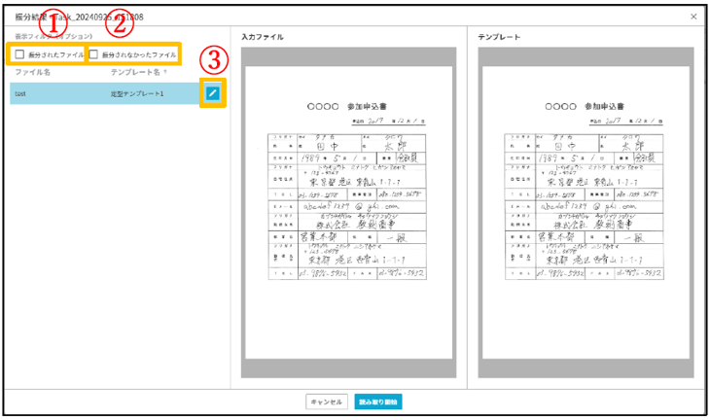Click the 振分されたファイル label text
The image size is (710, 420).
pos(56,55)
